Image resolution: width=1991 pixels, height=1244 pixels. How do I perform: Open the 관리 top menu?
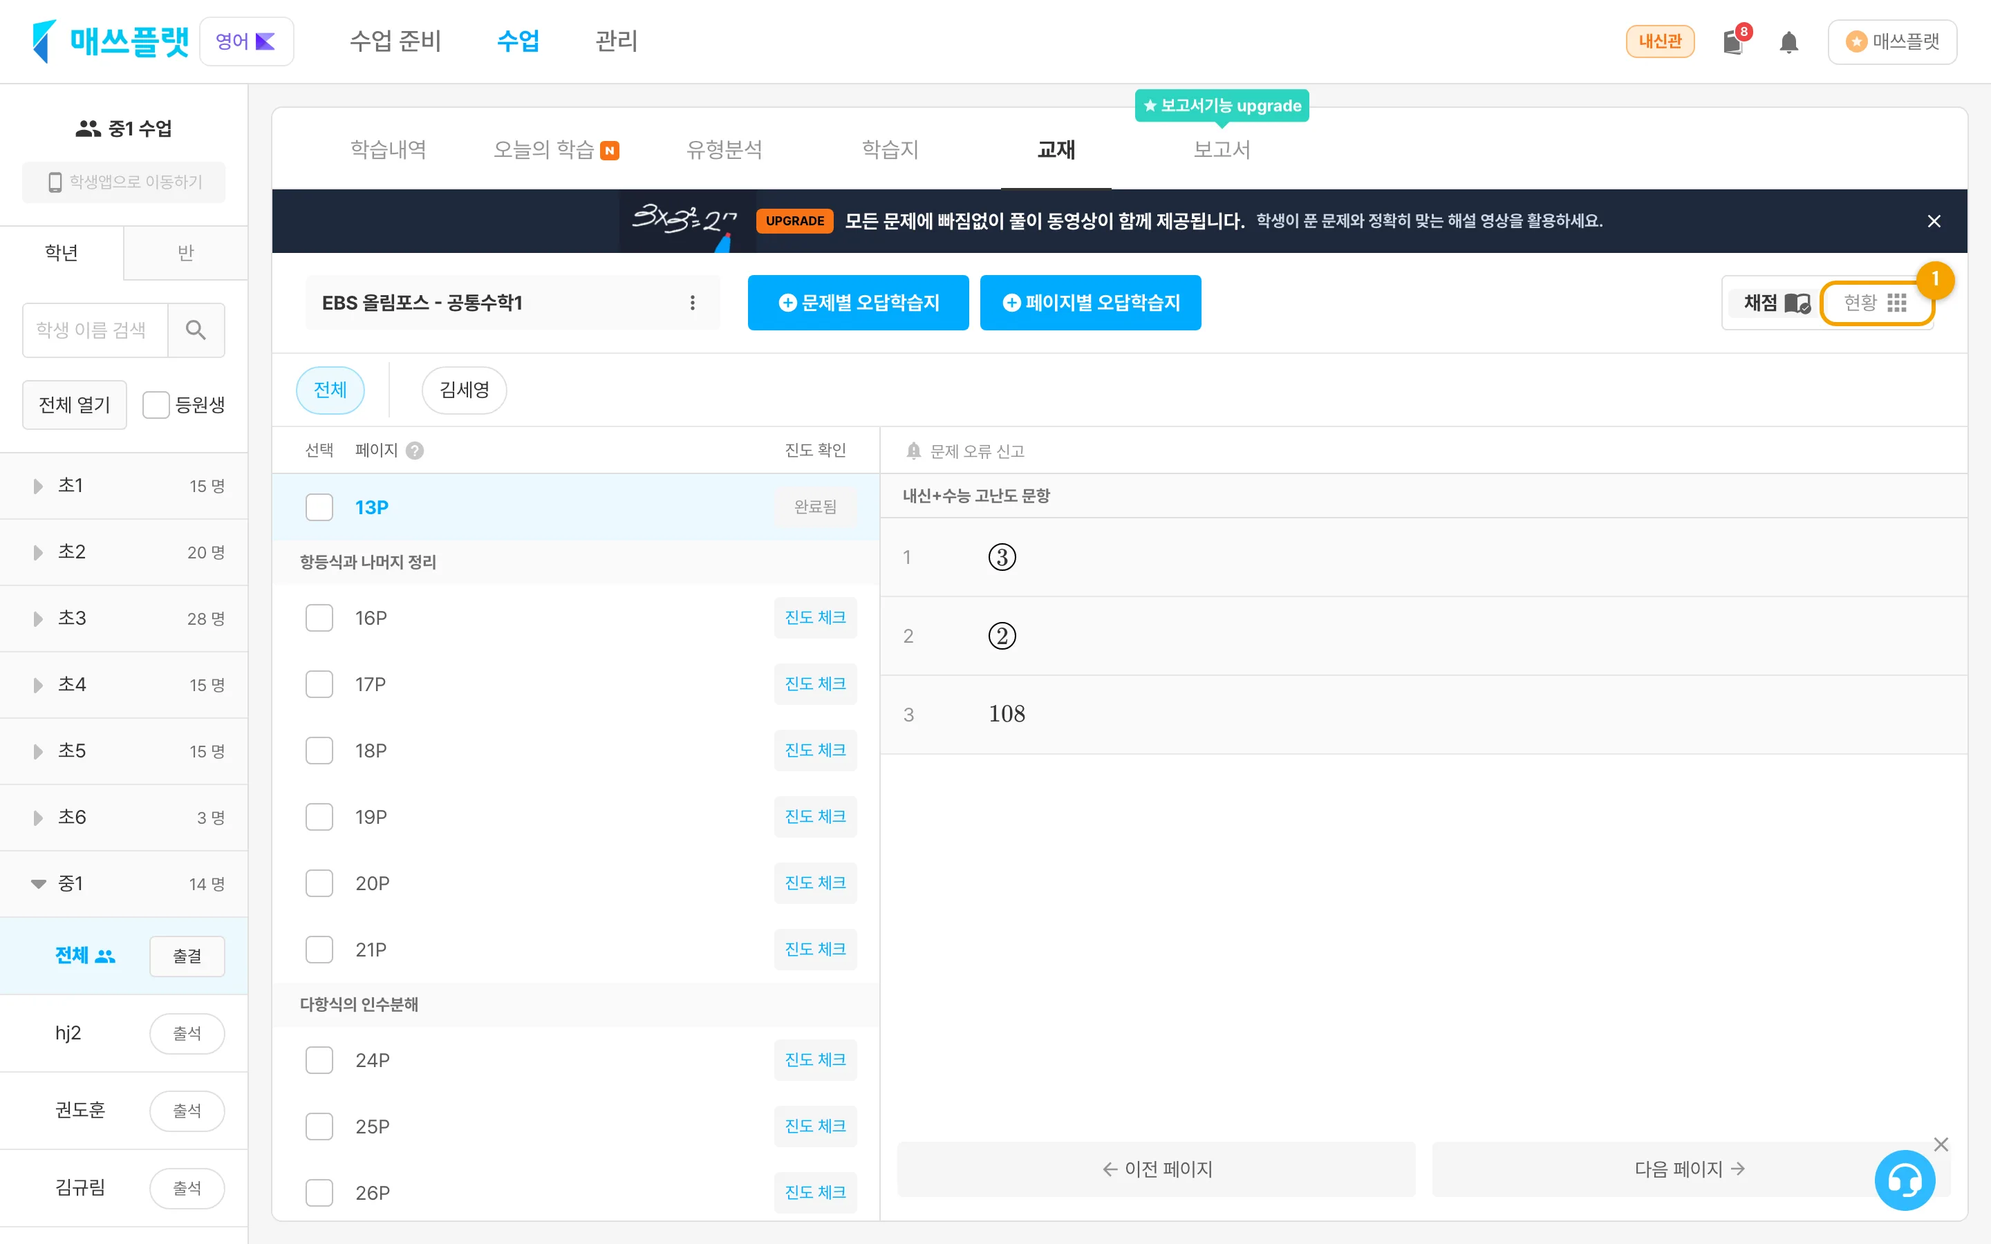click(x=616, y=41)
